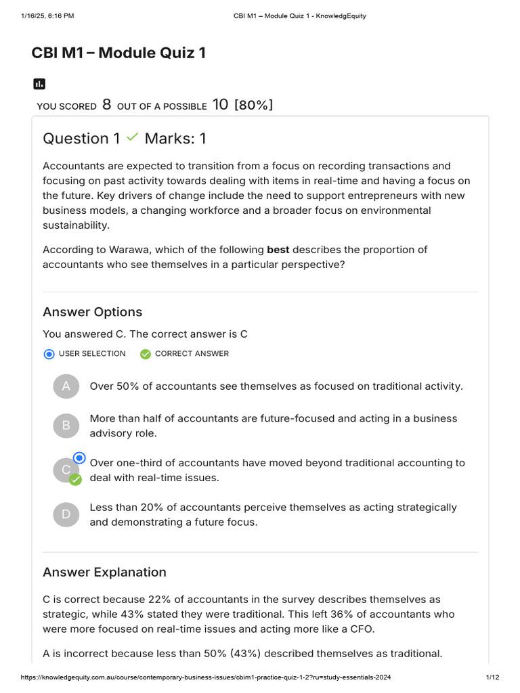The image size is (520, 693).
Task: Select answer option B circle
Action: click(x=66, y=426)
